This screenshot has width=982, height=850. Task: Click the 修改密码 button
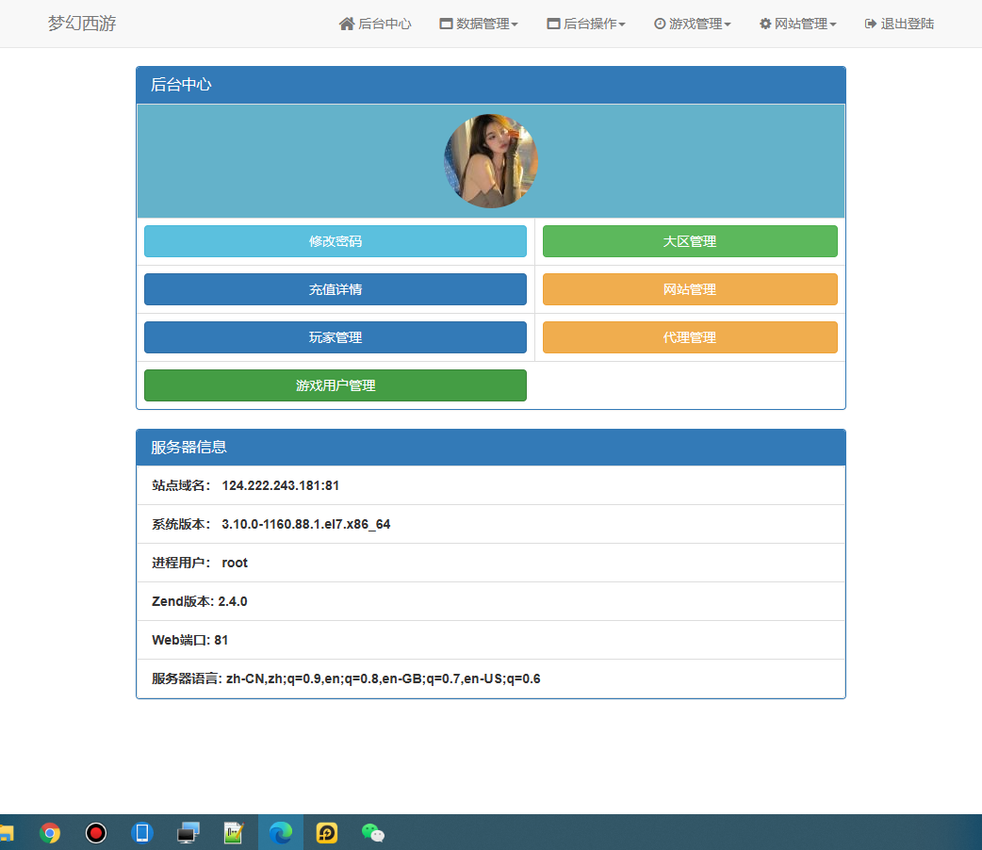(336, 241)
